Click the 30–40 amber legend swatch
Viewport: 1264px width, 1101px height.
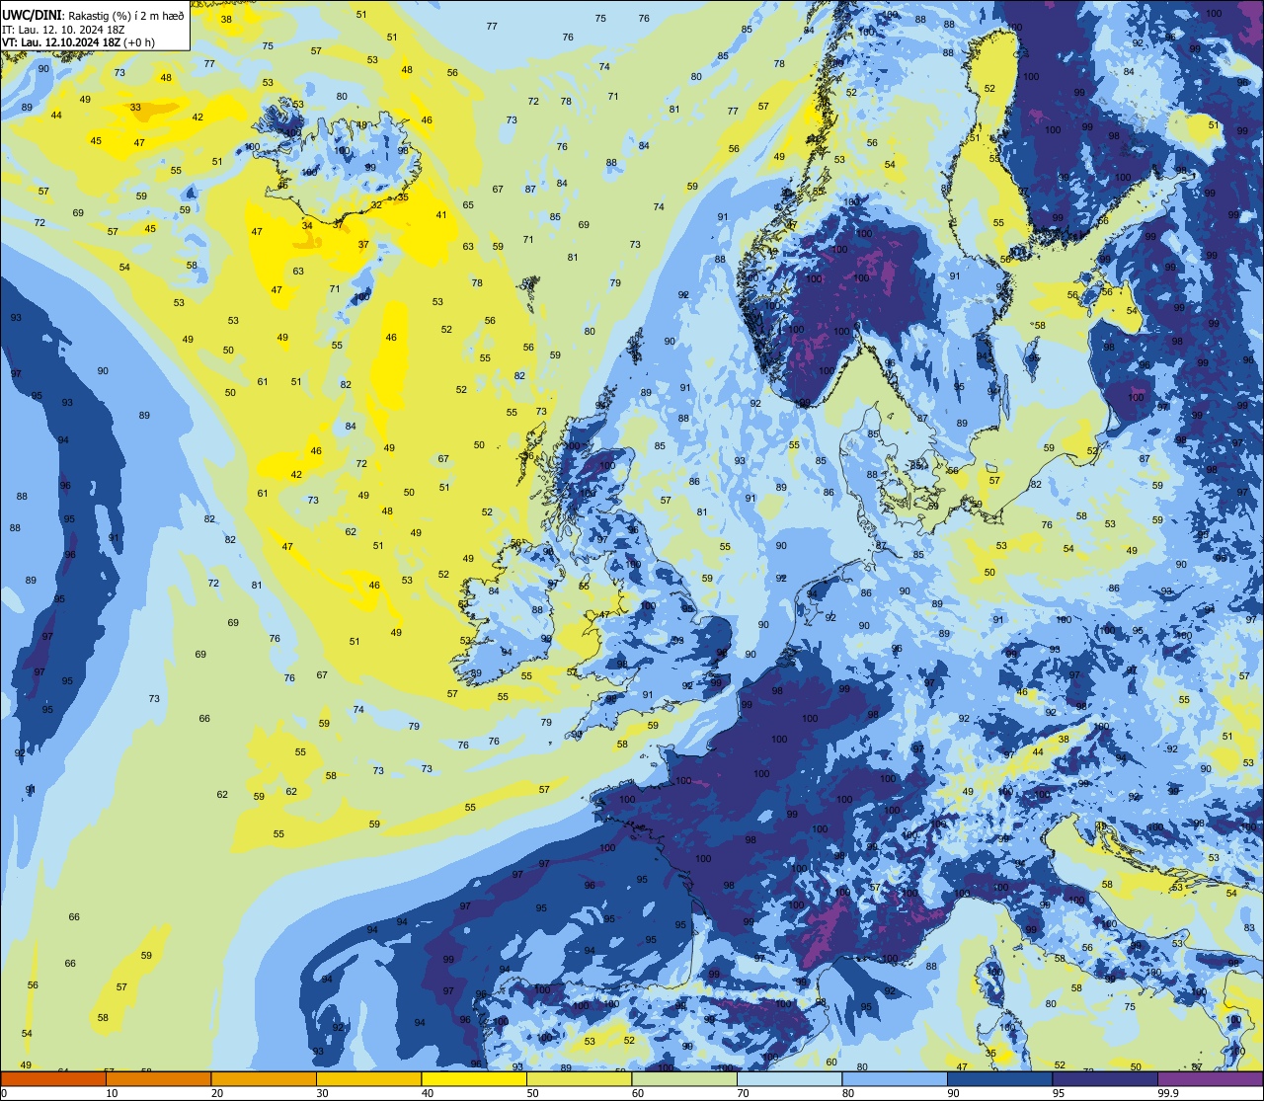point(368,1078)
